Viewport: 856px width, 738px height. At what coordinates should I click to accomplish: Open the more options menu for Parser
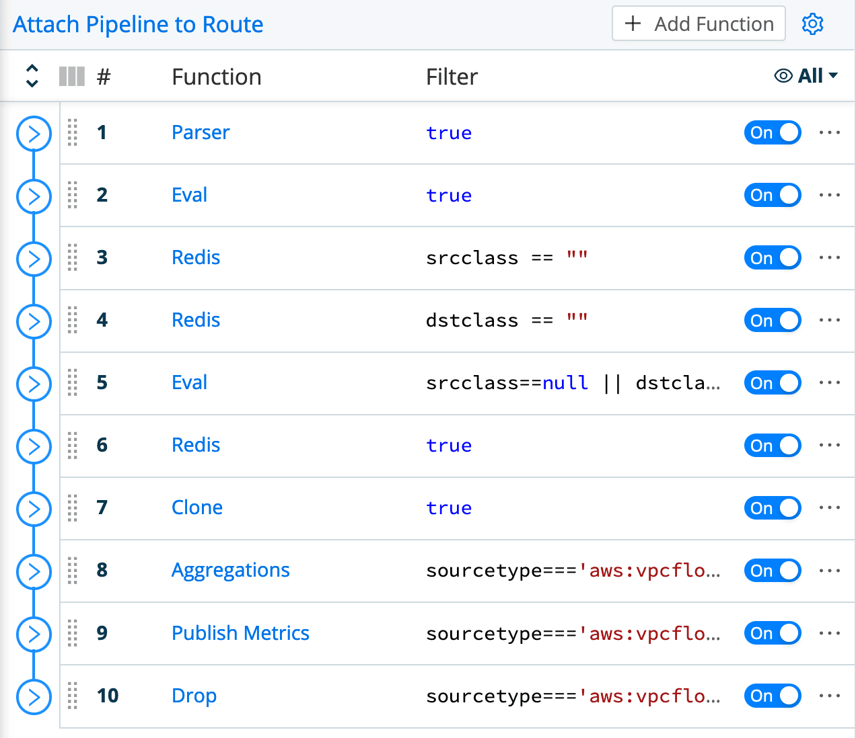point(829,132)
